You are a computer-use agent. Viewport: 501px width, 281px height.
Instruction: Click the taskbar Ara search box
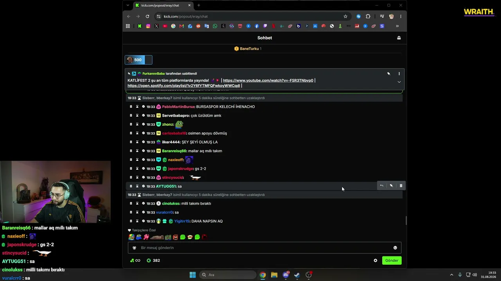click(x=227, y=275)
